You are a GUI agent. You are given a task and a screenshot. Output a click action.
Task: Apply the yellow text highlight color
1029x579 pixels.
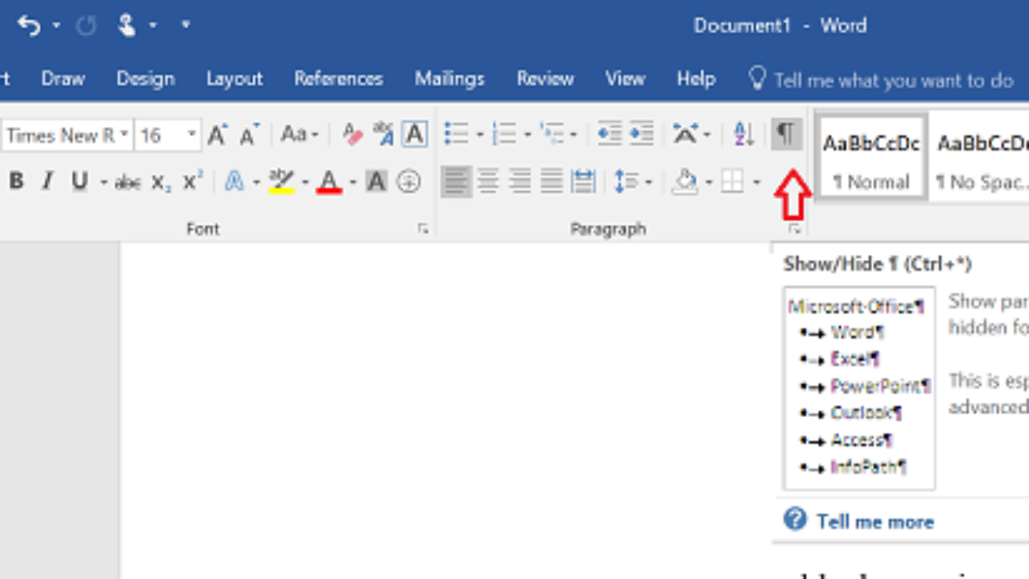tap(280, 182)
